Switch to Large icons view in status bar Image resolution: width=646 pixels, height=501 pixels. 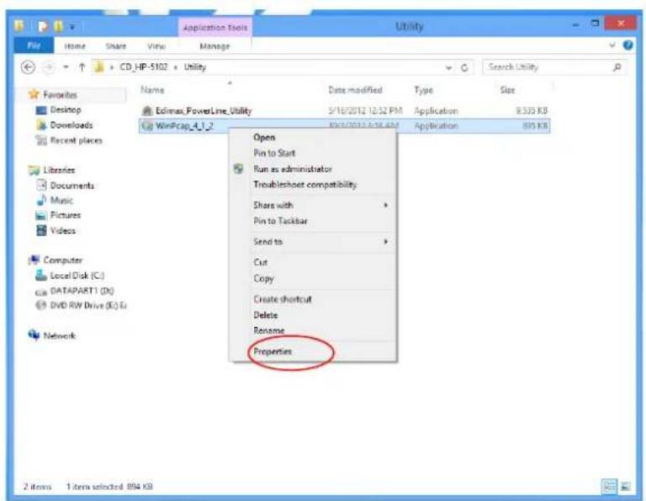tap(625, 486)
